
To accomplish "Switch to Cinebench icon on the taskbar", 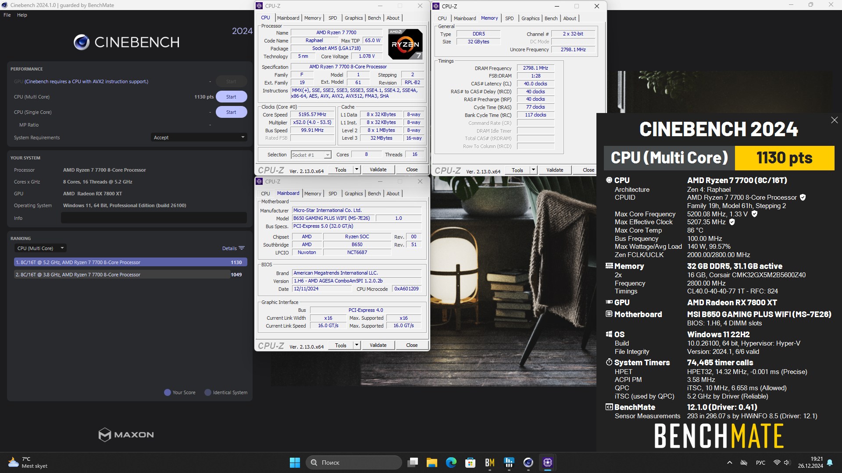I will click(x=528, y=462).
